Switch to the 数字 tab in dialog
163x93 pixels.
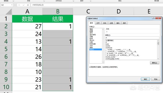[x=91, y=23]
